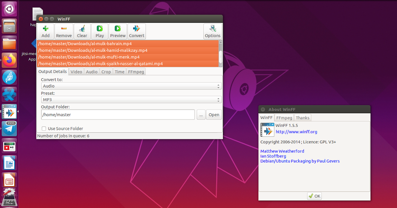Open Telegram from the dock
Viewport: 397px width, 208px height.
(9, 129)
